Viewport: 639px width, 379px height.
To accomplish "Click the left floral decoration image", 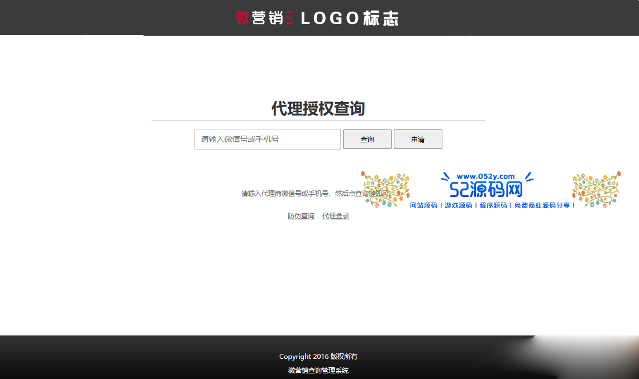I will 385,190.
